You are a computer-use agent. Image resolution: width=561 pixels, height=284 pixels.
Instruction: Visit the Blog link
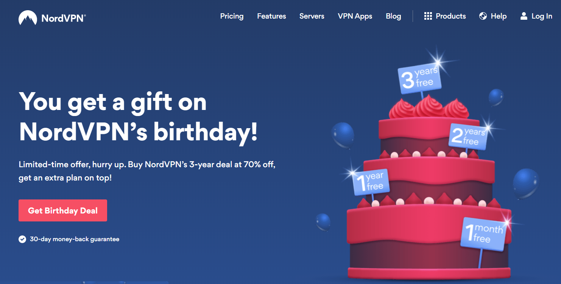393,16
